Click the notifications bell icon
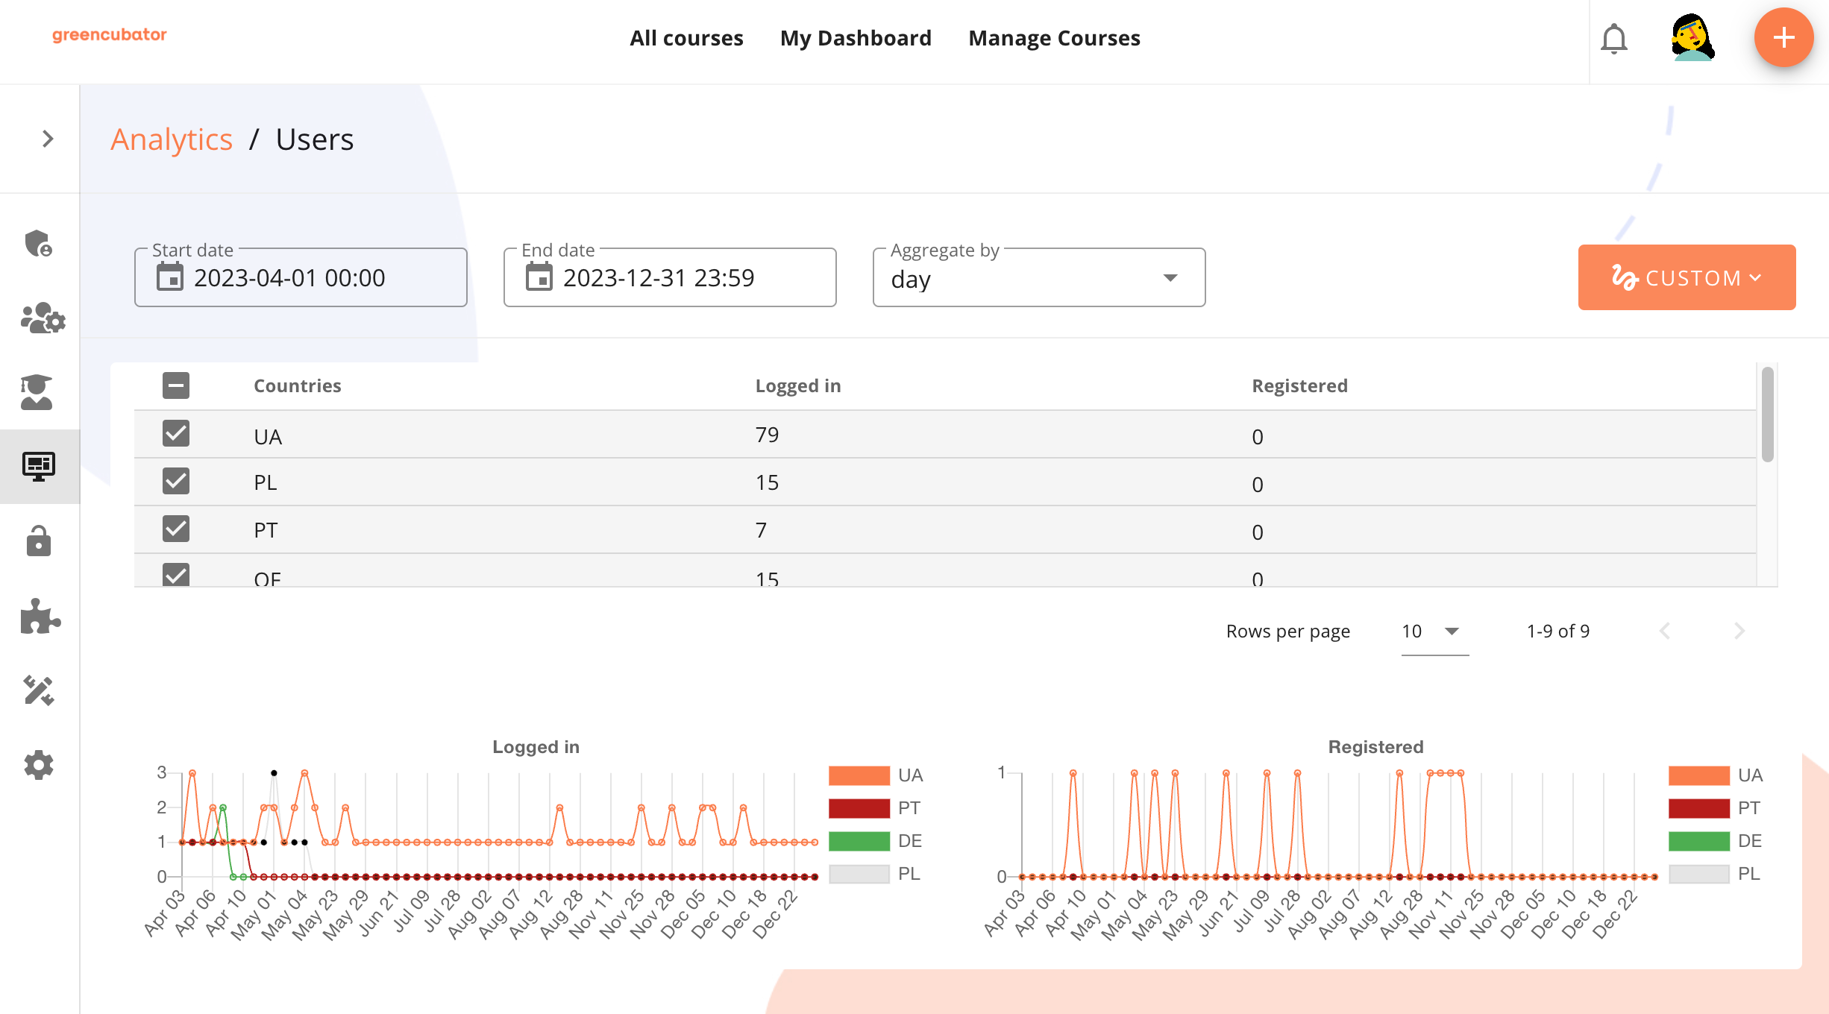The width and height of the screenshot is (1829, 1014). point(1613,37)
